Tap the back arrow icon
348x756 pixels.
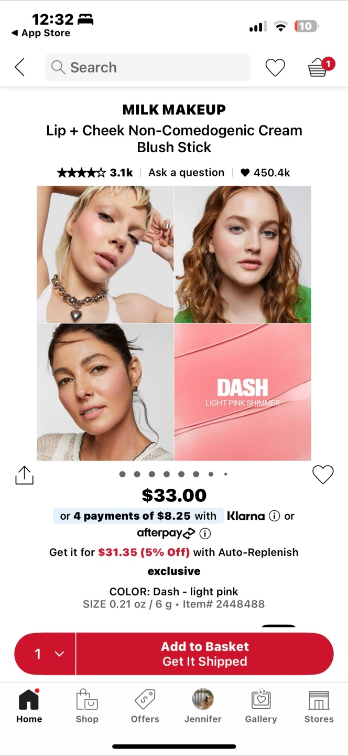click(x=20, y=67)
